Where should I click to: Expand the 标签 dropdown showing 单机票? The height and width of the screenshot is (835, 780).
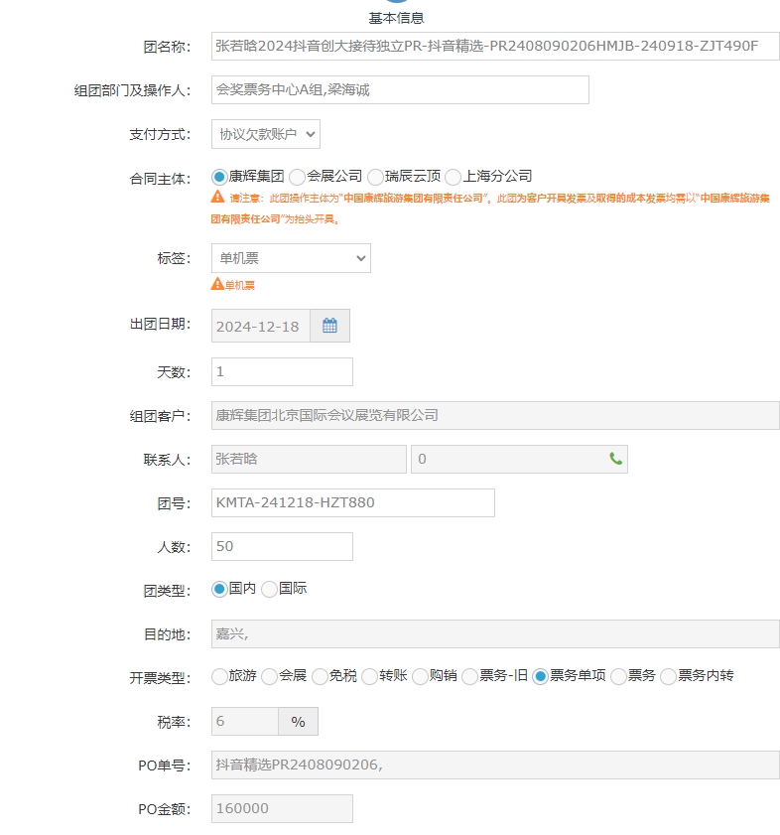291,258
